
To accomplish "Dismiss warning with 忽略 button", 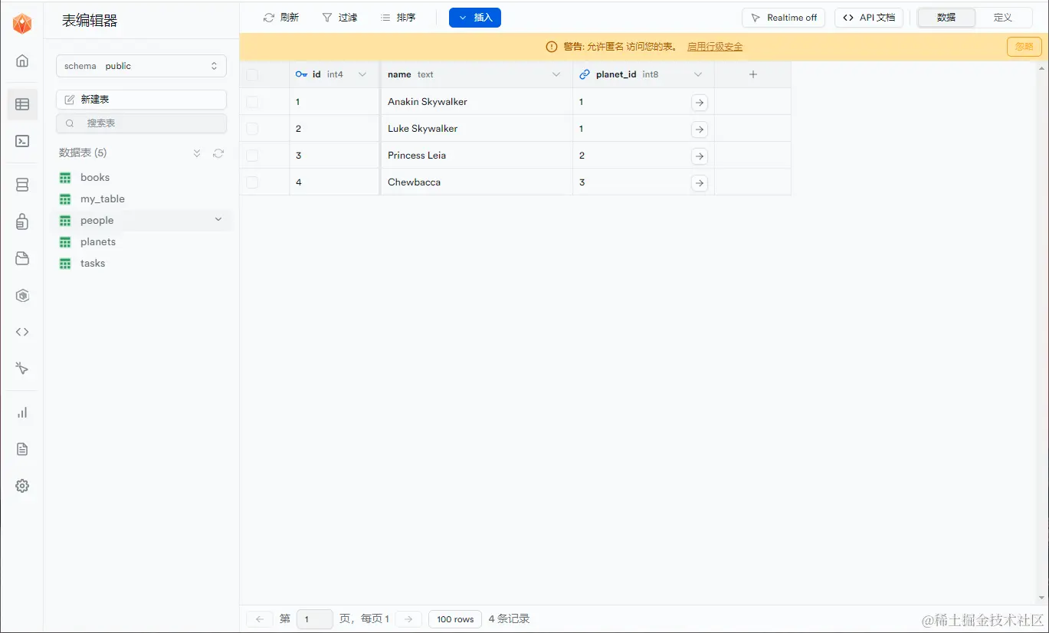I will (1024, 47).
